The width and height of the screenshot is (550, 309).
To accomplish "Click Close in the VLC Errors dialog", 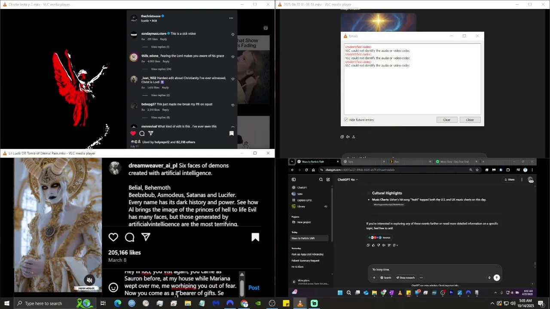I will click(x=470, y=120).
